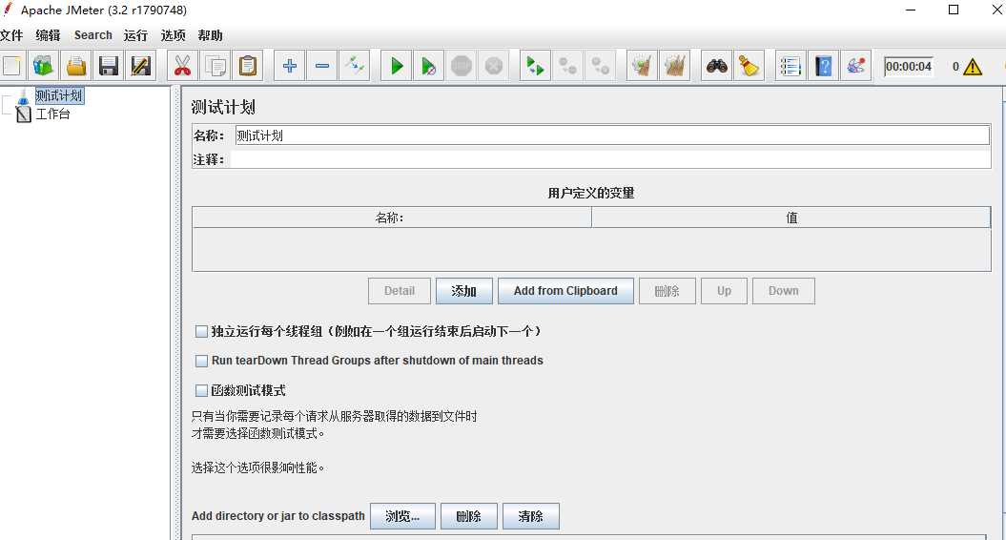This screenshot has height=540, width=1006.
Task: Click the gray Shutdown icon
Action: tap(493, 66)
